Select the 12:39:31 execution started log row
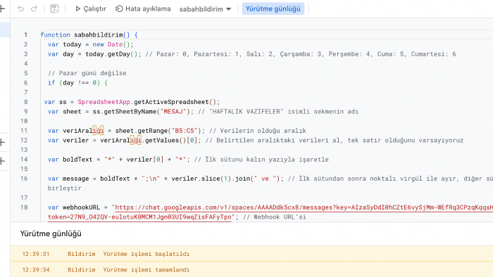This screenshot has height=277, width=493. [x=251, y=254]
